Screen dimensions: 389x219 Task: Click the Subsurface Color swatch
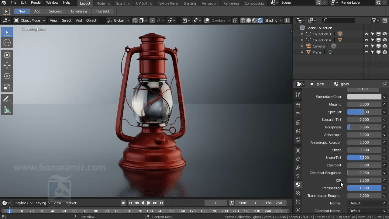point(364,97)
